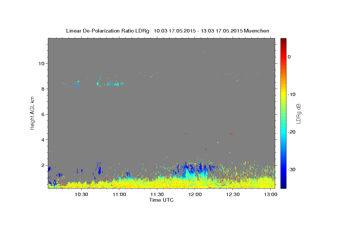340x226 pixels.
Task: Click the 'Muenchen' station name in title
Action: [x=257, y=31]
